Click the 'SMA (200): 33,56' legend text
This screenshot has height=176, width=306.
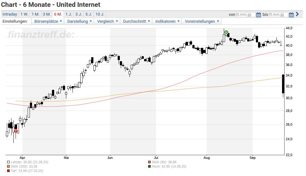click(x=24, y=166)
